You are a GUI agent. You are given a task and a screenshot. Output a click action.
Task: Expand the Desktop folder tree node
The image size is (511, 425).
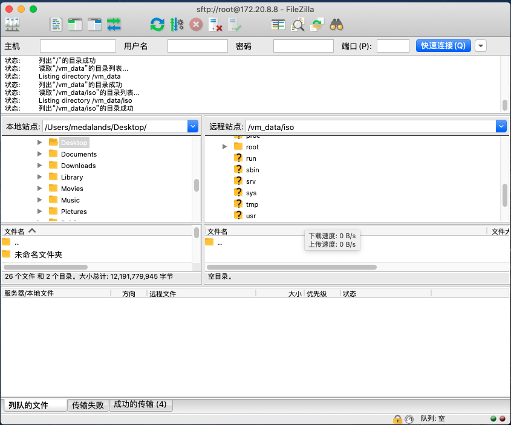click(39, 142)
